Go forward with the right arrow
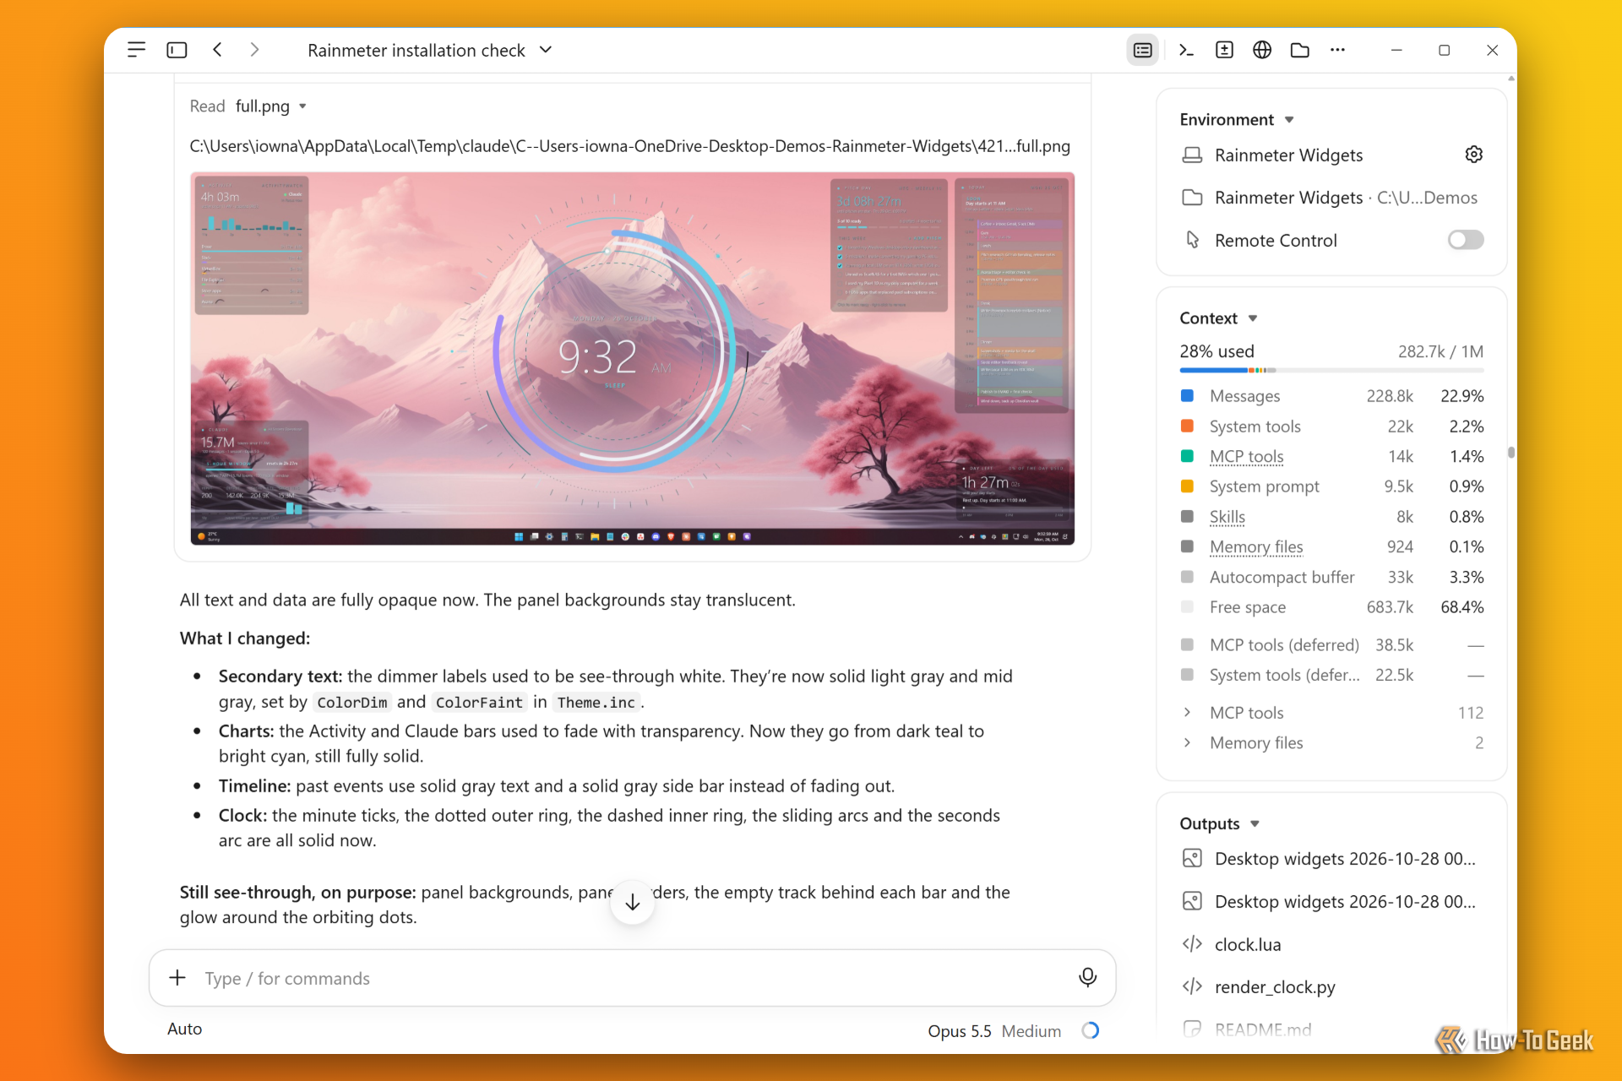 pos(254,50)
